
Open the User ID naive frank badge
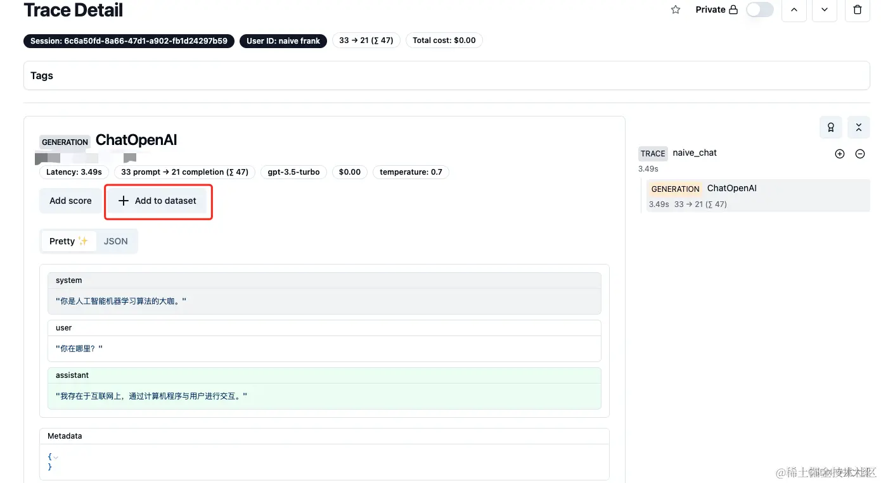283,41
